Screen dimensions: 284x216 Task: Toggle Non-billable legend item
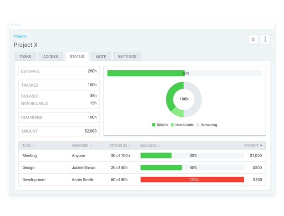pos(182,125)
